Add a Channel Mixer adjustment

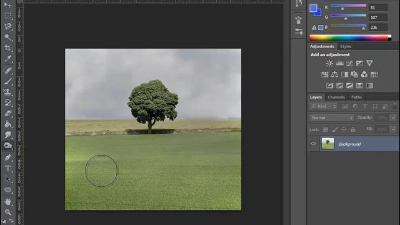tap(364, 74)
